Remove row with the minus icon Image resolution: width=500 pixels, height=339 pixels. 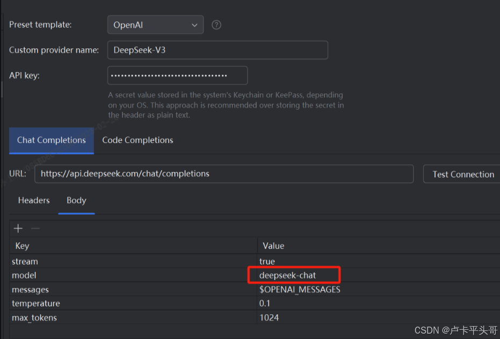click(x=35, y=228)
